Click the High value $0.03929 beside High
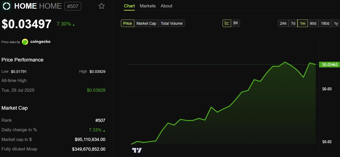Image resolution: width=340 pixels, height=157 pixels. click(97, 71)
